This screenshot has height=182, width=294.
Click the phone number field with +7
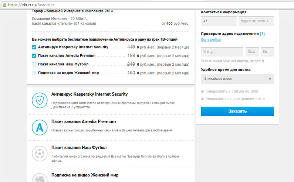pos(218,21)
